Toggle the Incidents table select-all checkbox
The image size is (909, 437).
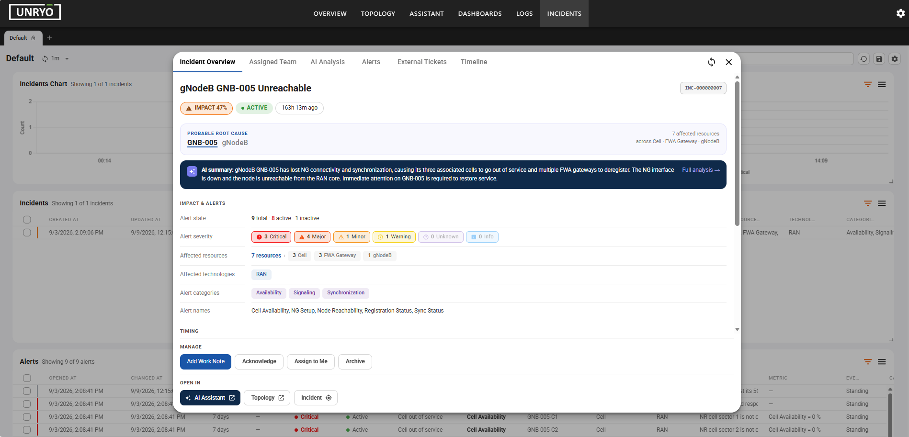pos(27,220)
